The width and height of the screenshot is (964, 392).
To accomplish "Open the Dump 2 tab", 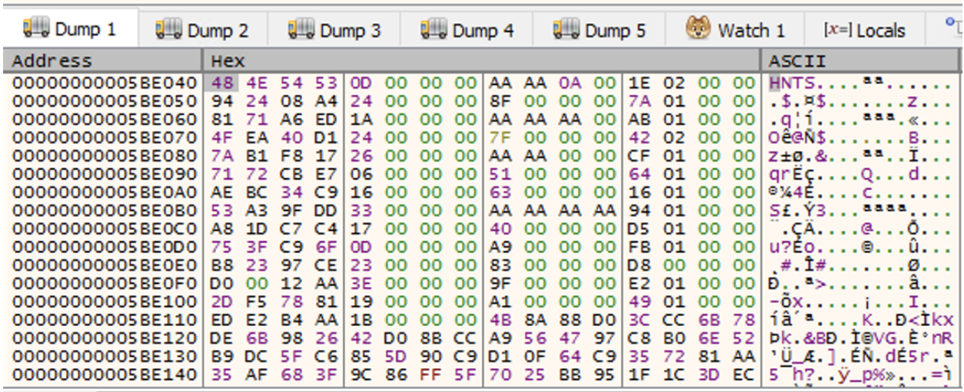I will point(202,31).
